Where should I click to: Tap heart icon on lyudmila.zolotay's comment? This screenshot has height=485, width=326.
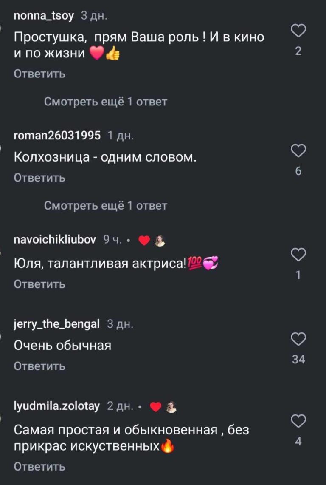click(299, 421)
